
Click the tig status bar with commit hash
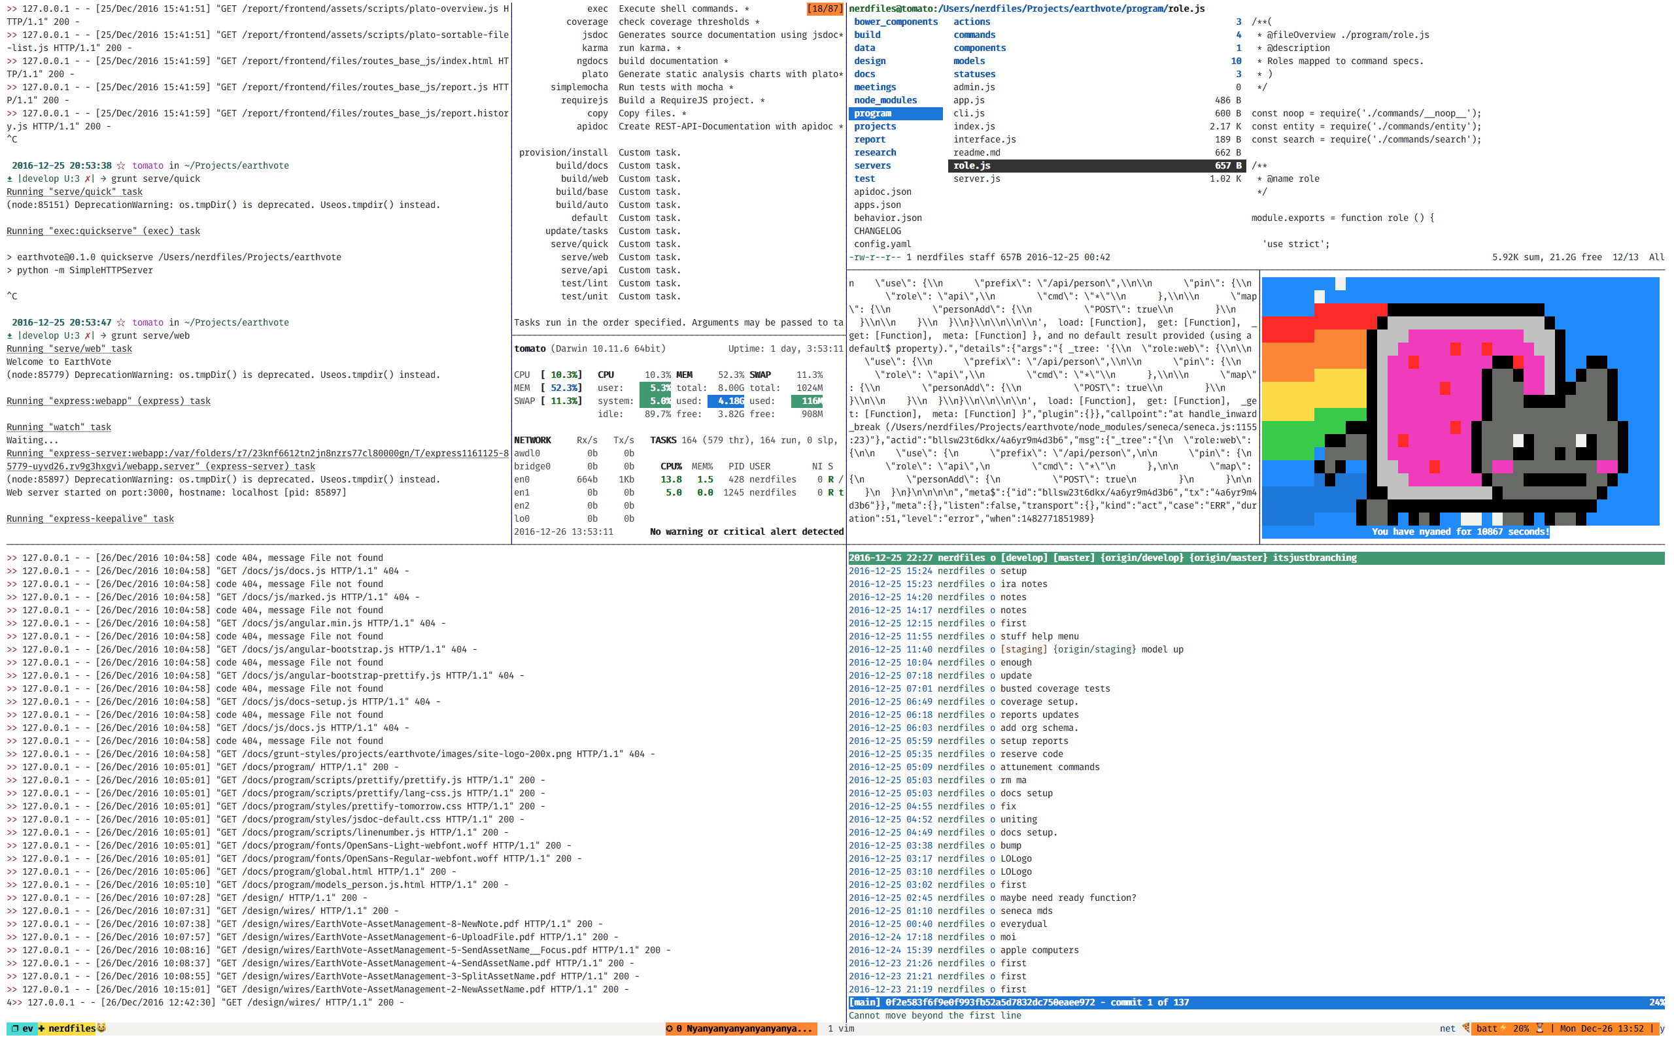click(x=1255, y=1002)
